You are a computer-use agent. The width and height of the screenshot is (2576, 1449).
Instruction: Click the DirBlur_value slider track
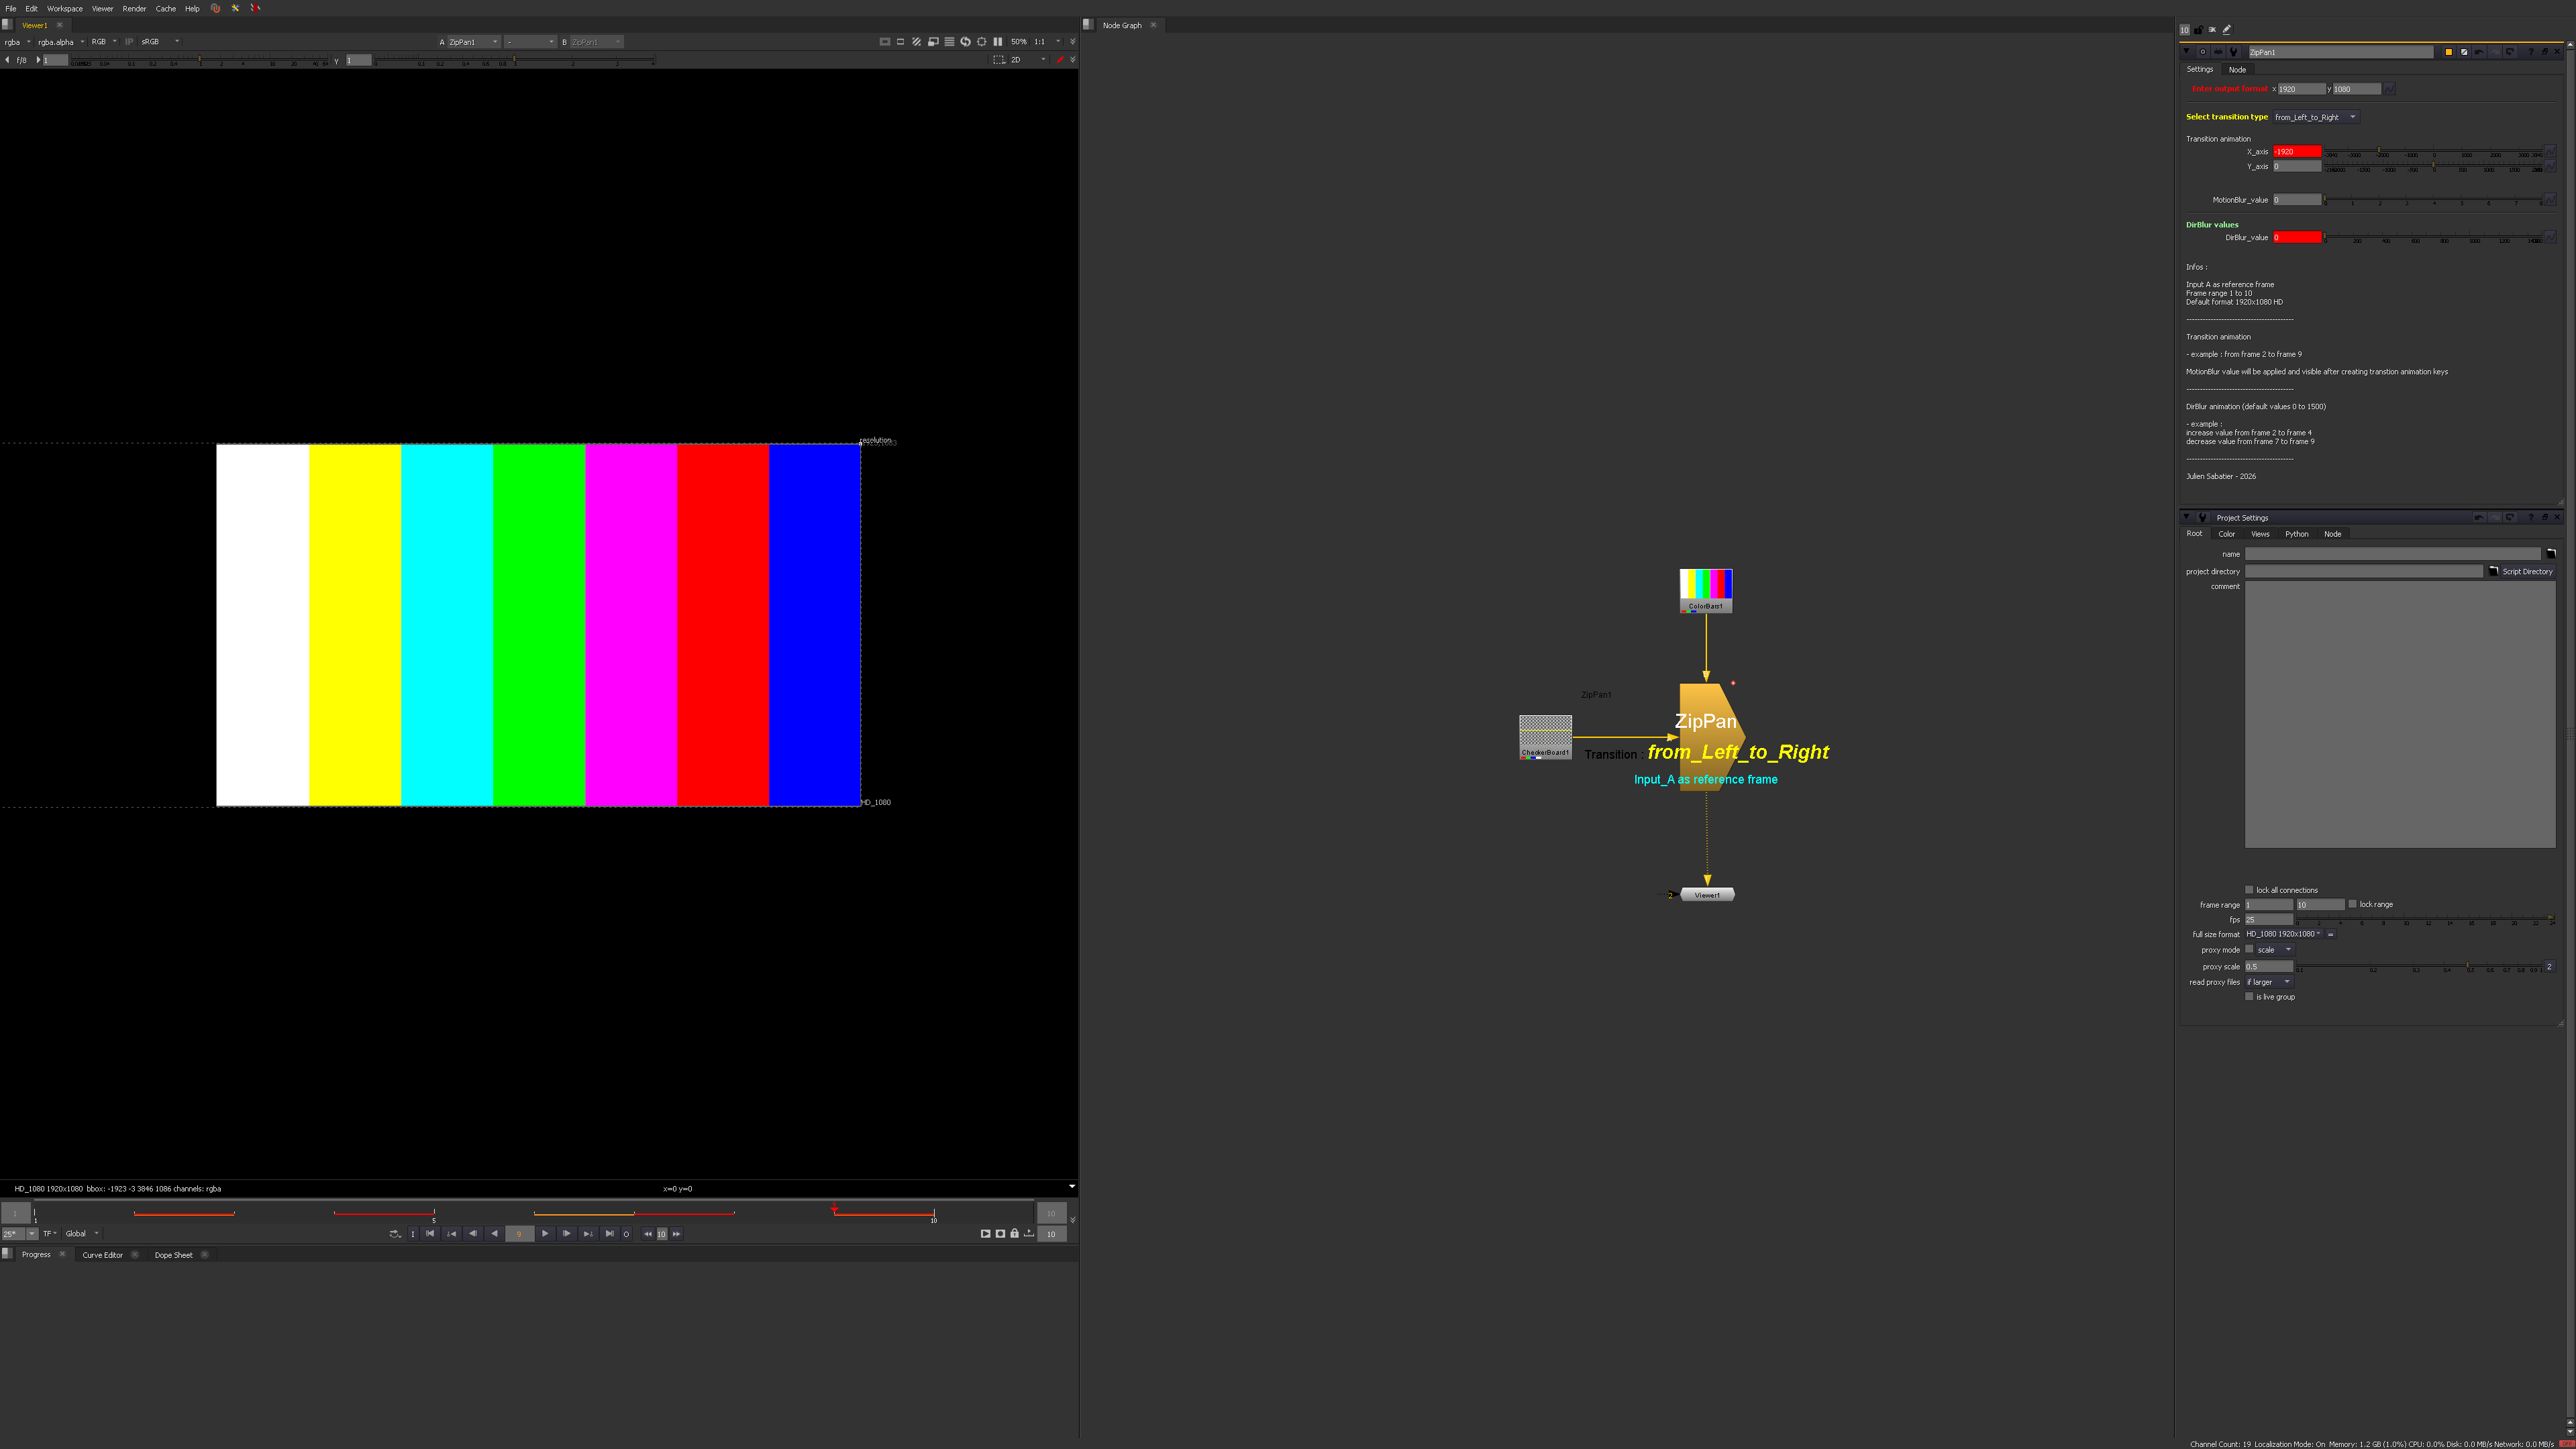pos(2430,237)
